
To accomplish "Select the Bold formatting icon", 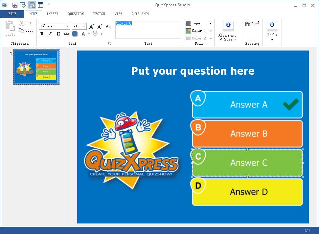I will coord(41,34).
